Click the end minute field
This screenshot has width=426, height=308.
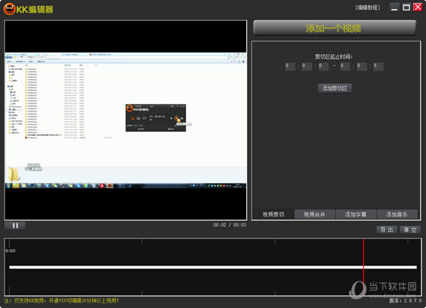[x=362, y=66]
